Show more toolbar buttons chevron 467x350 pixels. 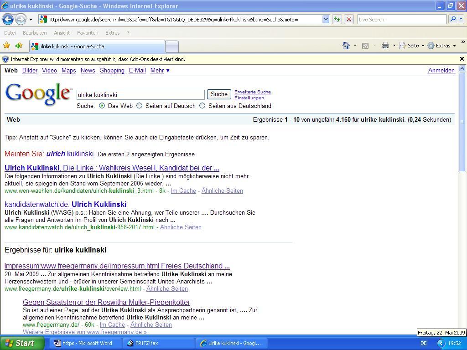click(463, 42)
